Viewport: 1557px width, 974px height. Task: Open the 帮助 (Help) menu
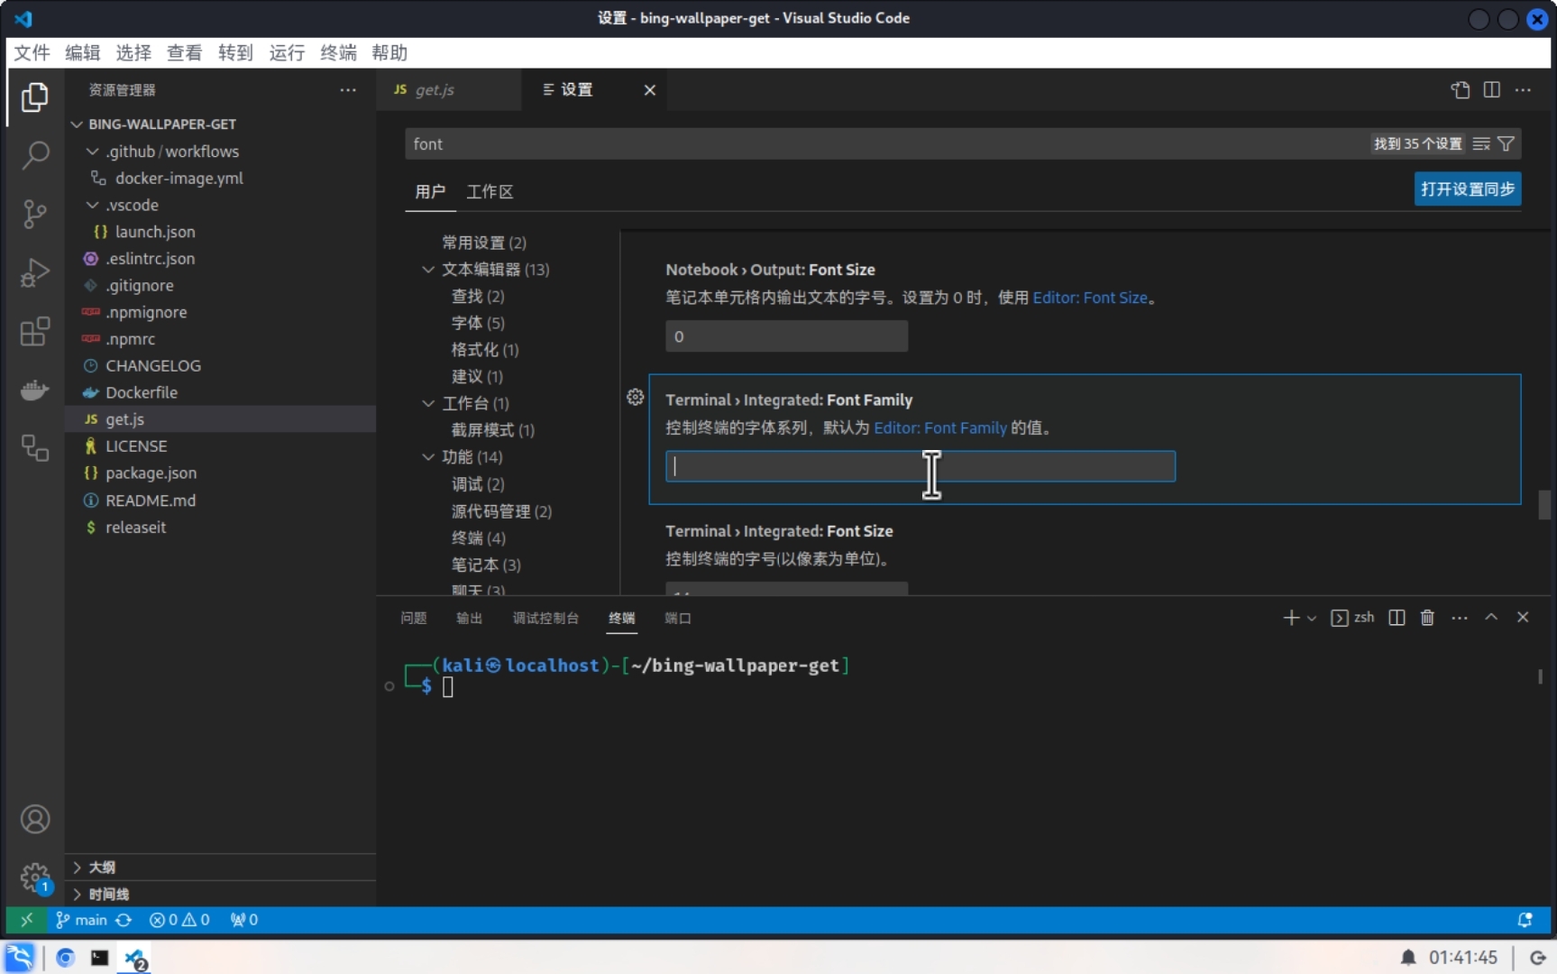click(389, 52)
